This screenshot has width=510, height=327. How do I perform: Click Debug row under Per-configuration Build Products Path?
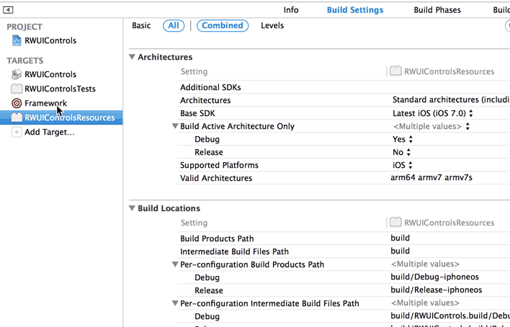(207, 277)
